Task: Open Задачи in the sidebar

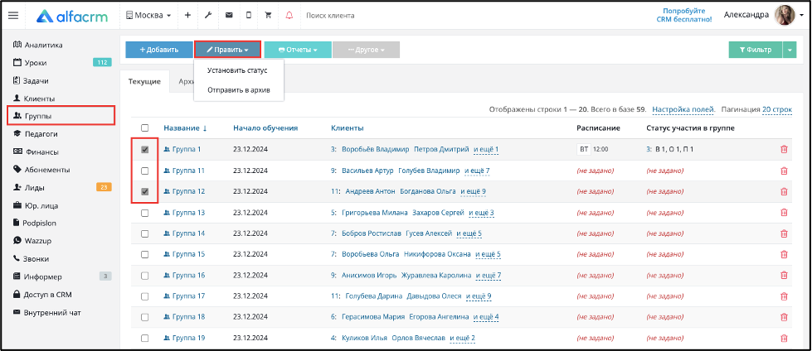Action: (31, 80)
